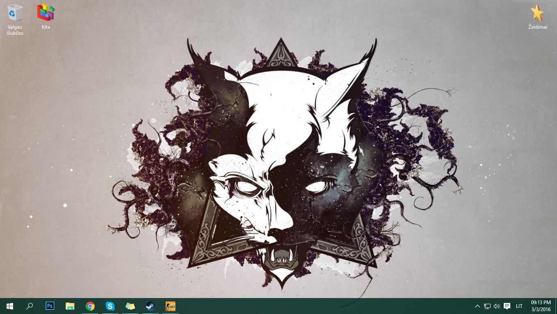Image resolution: width=557 pixels, height=314 pixels.
Task: Click the Show desktop strip at taskbar end
Action: coord(556,306)
